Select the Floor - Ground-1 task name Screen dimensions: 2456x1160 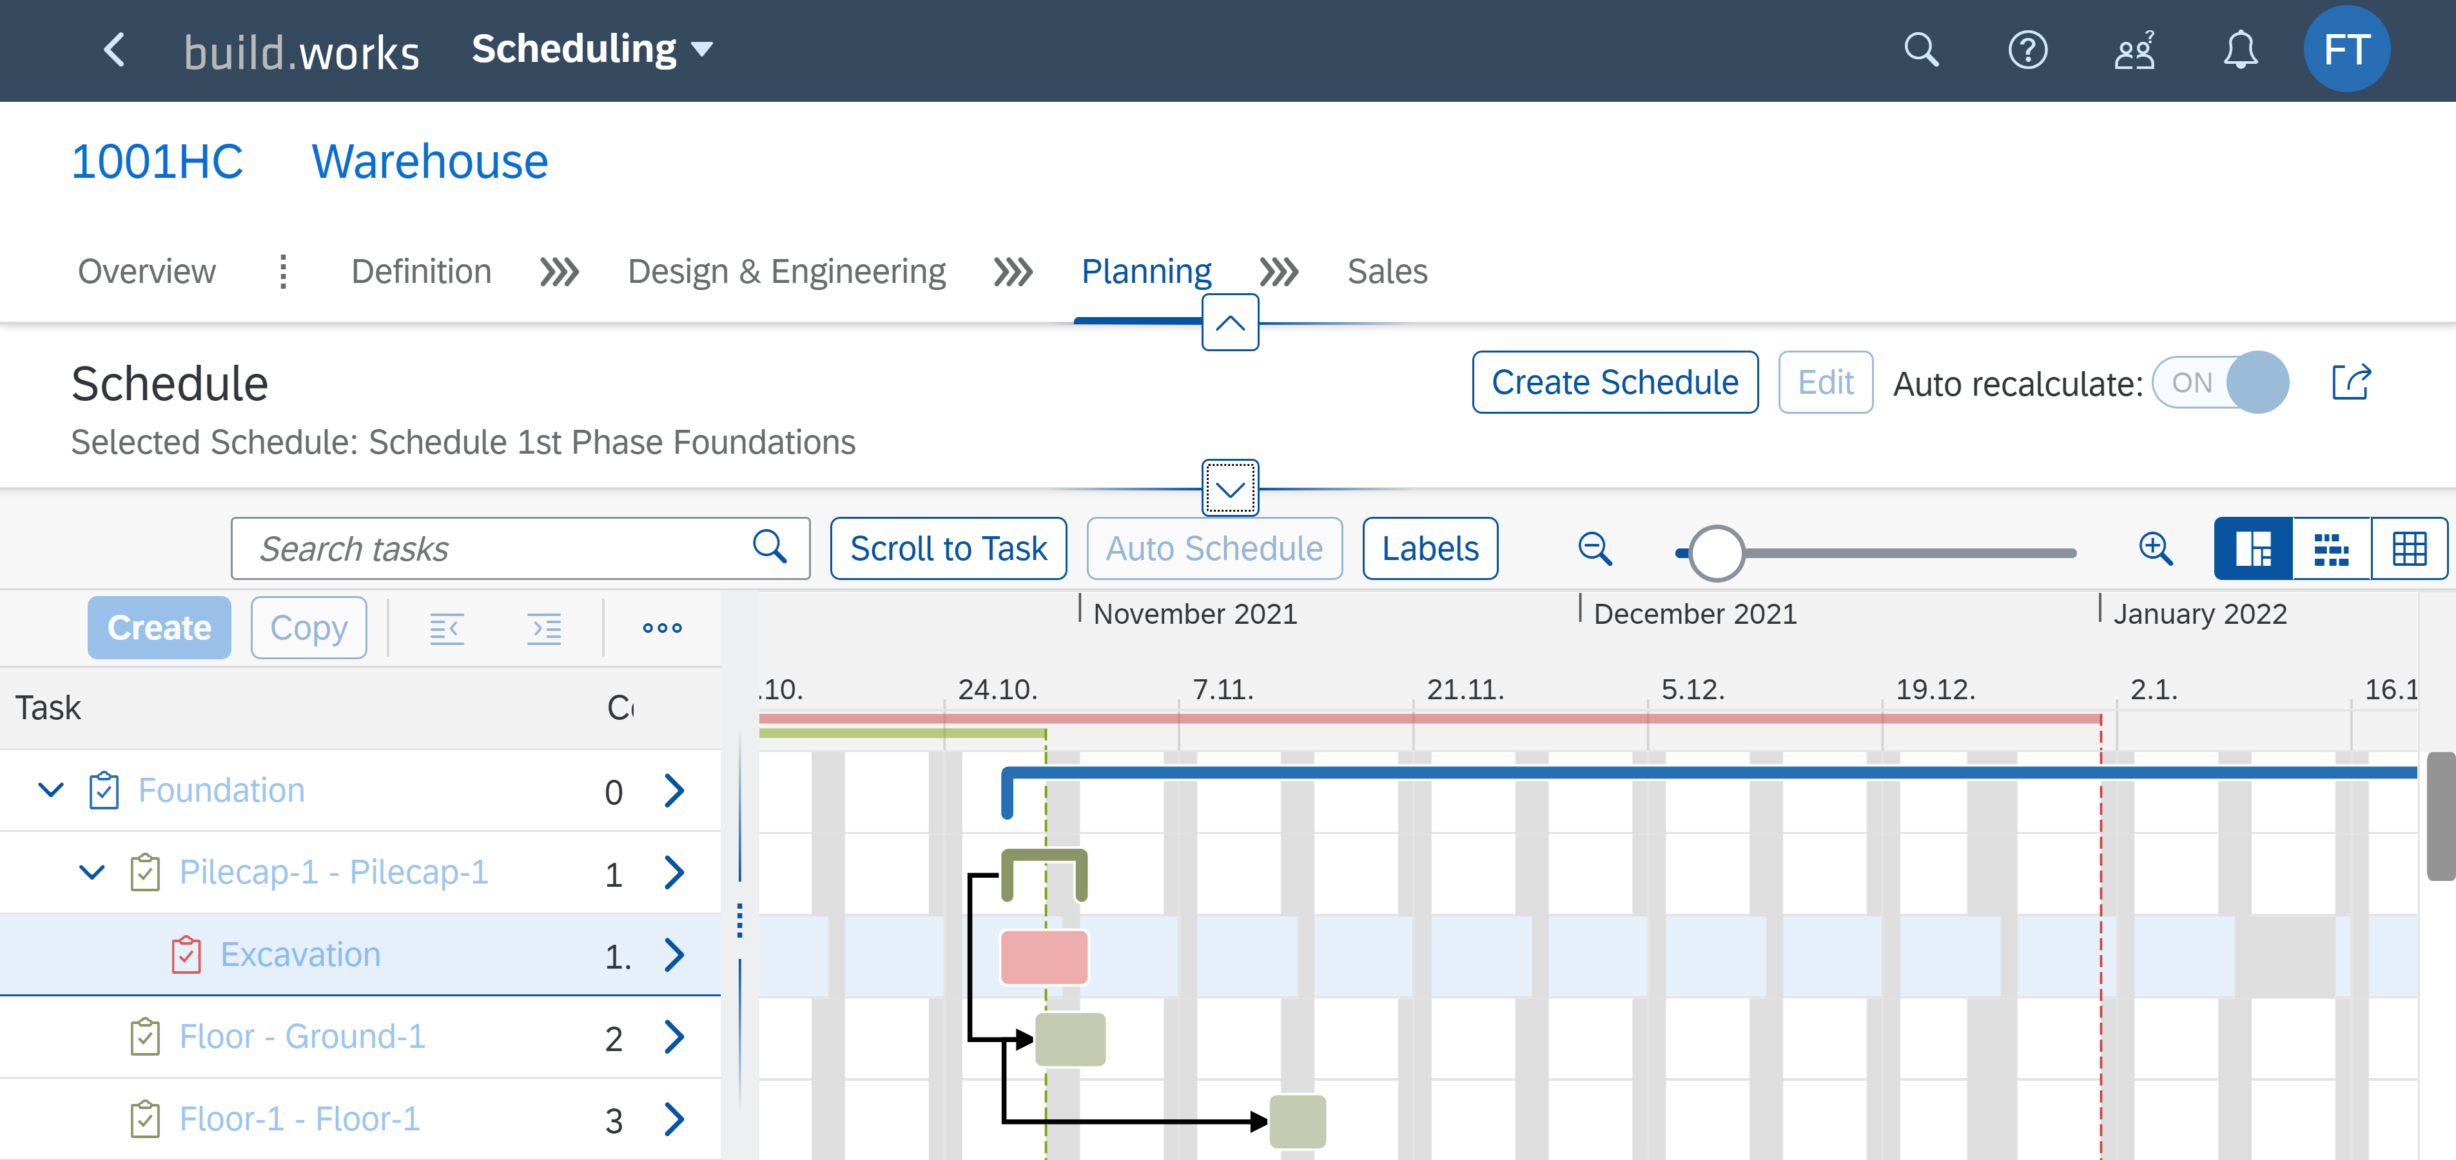pyautogui.click(x=302, y=1036)
